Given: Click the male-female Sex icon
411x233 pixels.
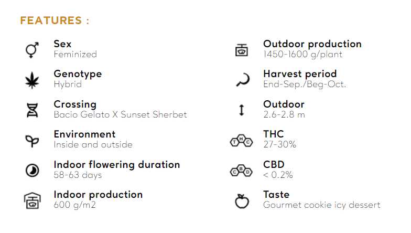Looking at the screenshot, I should [32, 50].
